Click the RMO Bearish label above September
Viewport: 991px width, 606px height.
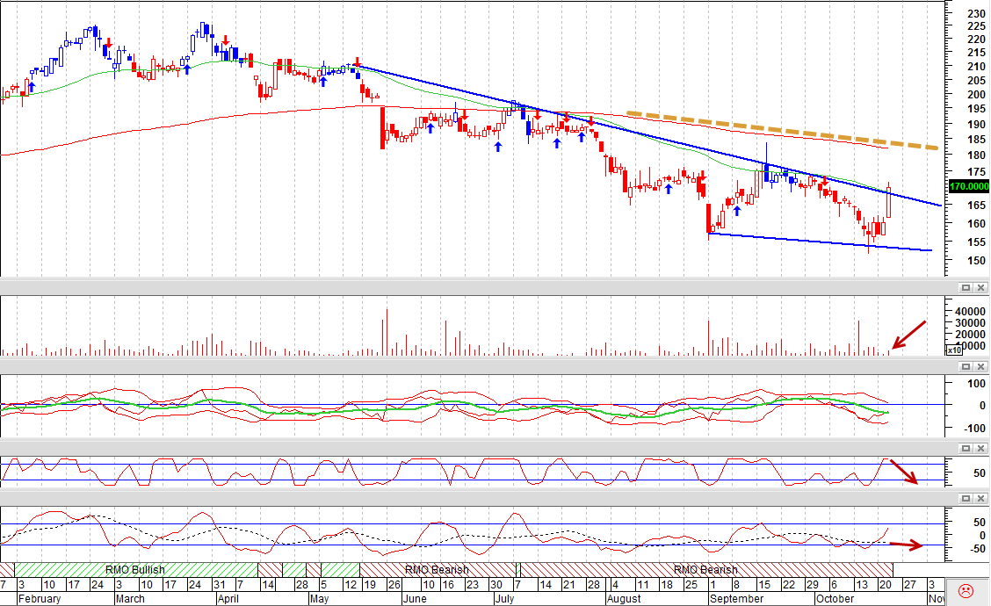click(x=705, y=569)
